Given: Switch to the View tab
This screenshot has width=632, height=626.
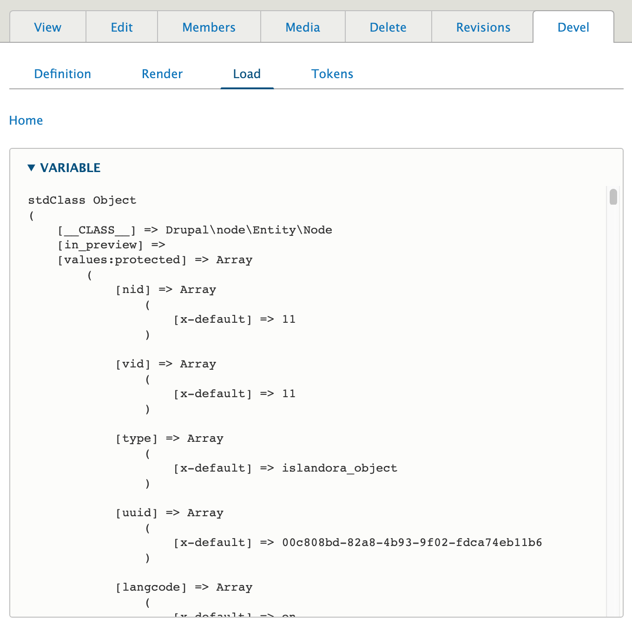Looking at the screenshot, I should click(x=47, y=27).
